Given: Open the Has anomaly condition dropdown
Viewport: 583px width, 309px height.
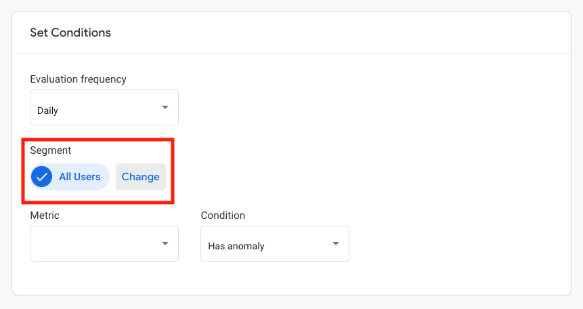Looking at the screenshot, I should 275,244.
